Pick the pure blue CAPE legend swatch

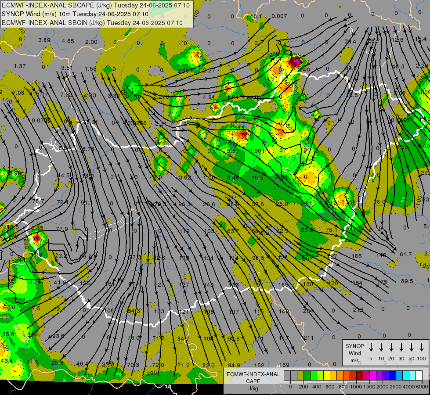coord(392,375)
